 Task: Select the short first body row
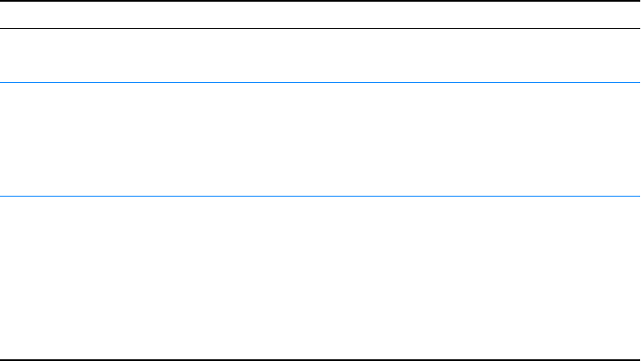(320, 56)
